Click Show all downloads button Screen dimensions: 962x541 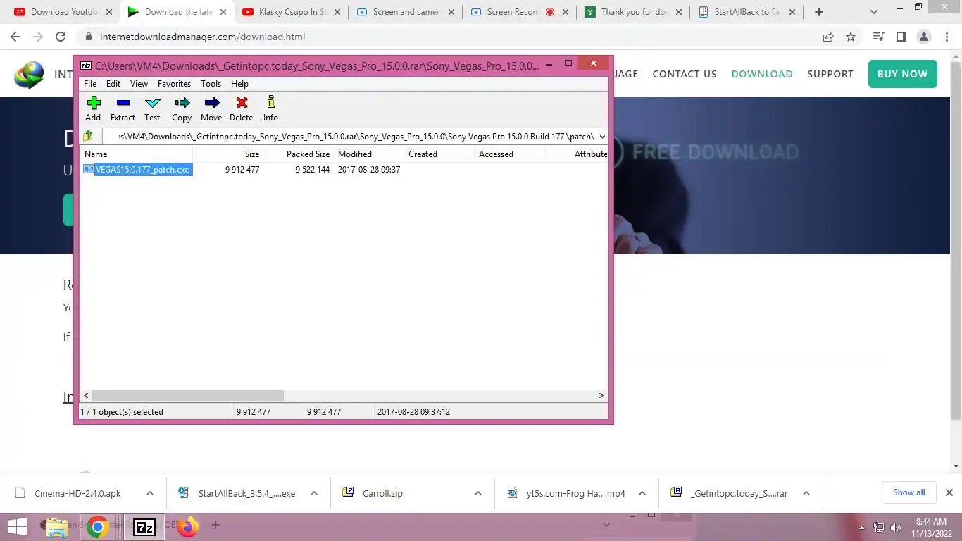pyautogui.click(x=908, y=492)
